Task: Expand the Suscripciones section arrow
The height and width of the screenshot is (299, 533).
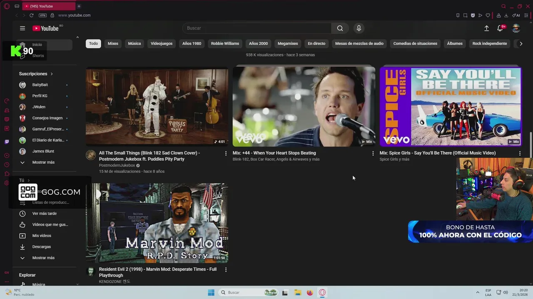Action: (x=52, y=74)
